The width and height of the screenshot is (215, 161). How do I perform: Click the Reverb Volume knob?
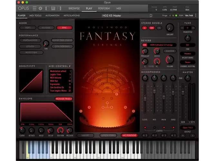[x=170, y=60]
